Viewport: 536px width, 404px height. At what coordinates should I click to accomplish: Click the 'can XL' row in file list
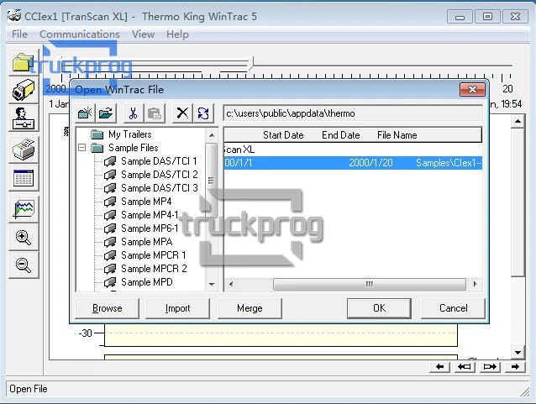tap(353, 150)
